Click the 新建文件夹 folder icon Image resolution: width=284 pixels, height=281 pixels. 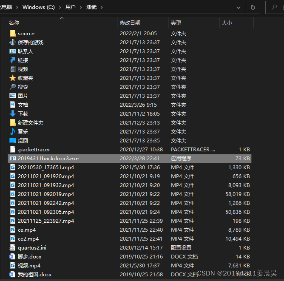(13, 122)
